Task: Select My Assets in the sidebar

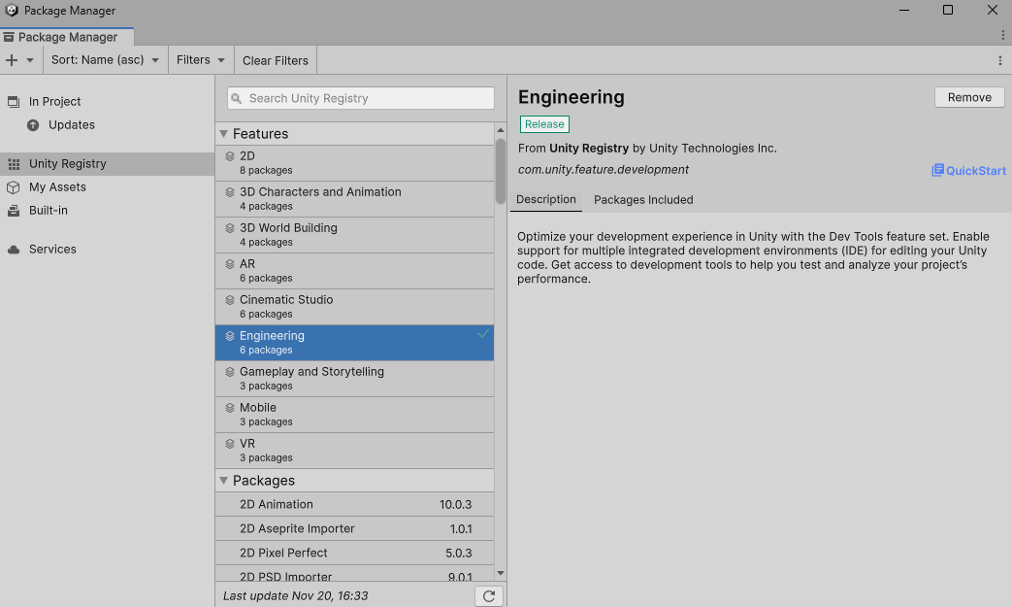Action: (x=107, y=187)
